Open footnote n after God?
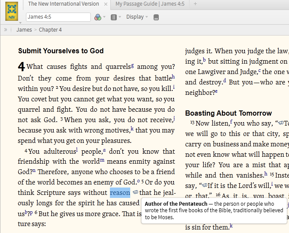Viewport: 289px width, 233px height. click(34, 171)
